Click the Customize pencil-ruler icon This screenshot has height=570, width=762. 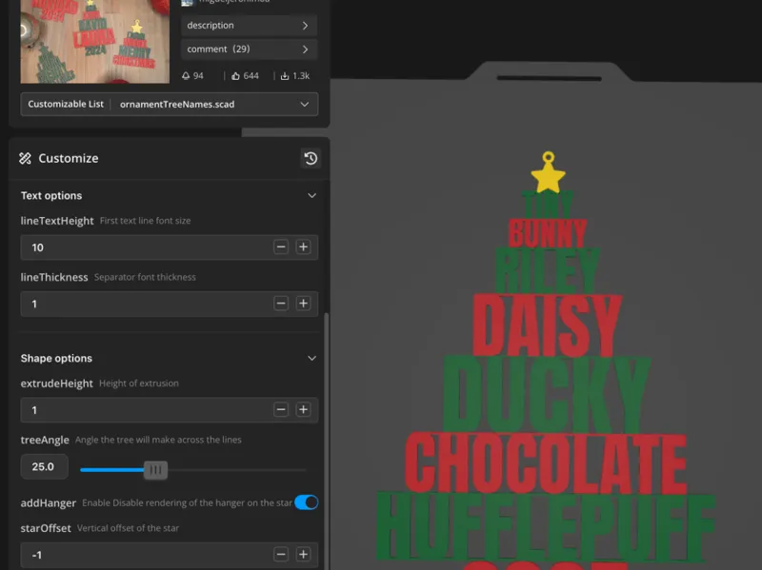pyautogui.click(x=26, y=158)
